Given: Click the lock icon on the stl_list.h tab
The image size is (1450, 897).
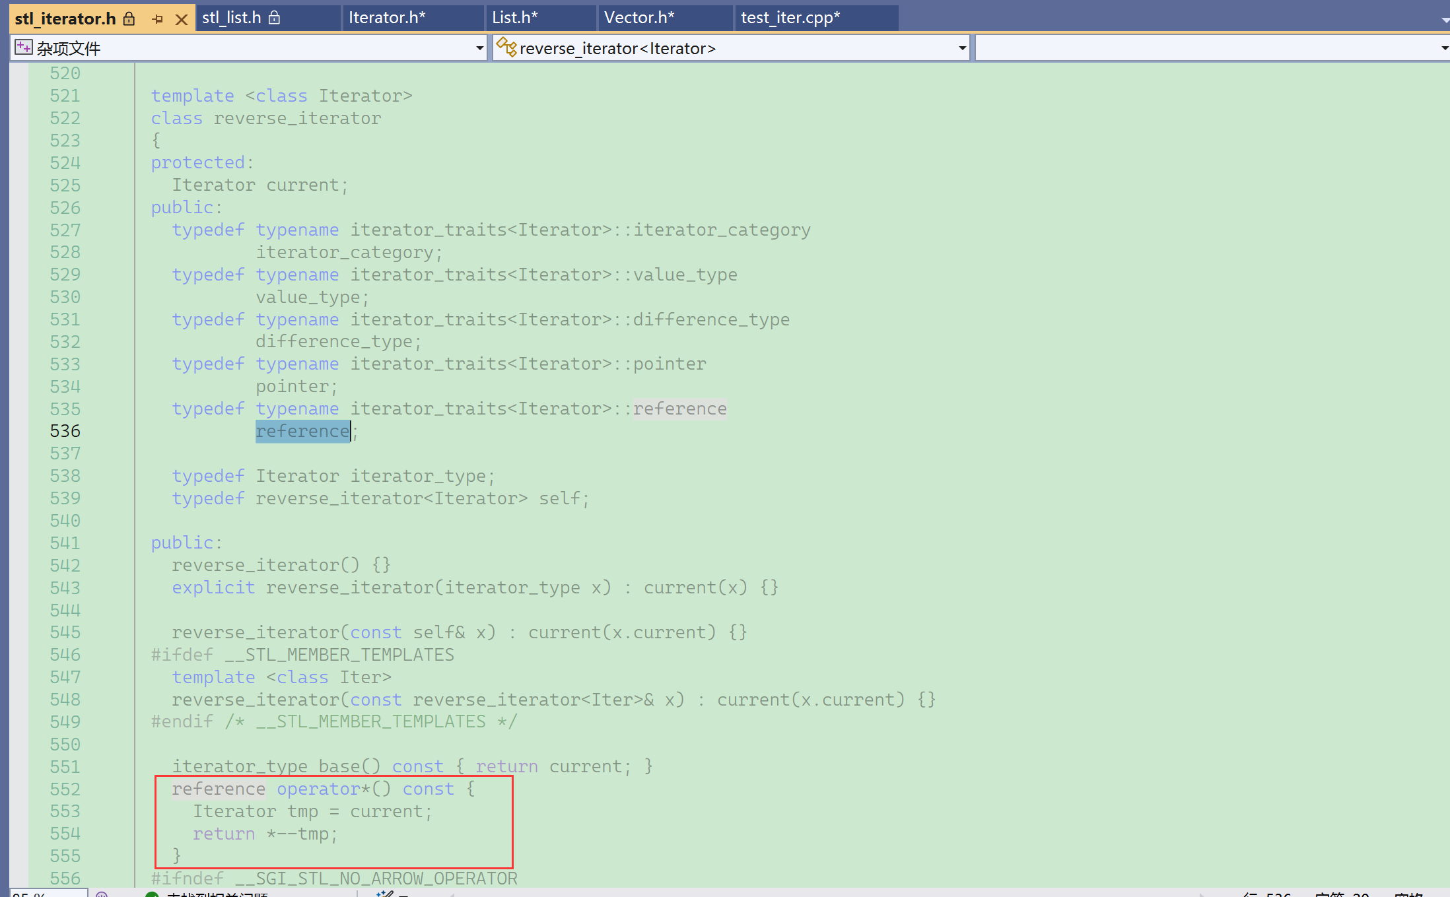Looking at the screenshot, I should tap(275, 18).
